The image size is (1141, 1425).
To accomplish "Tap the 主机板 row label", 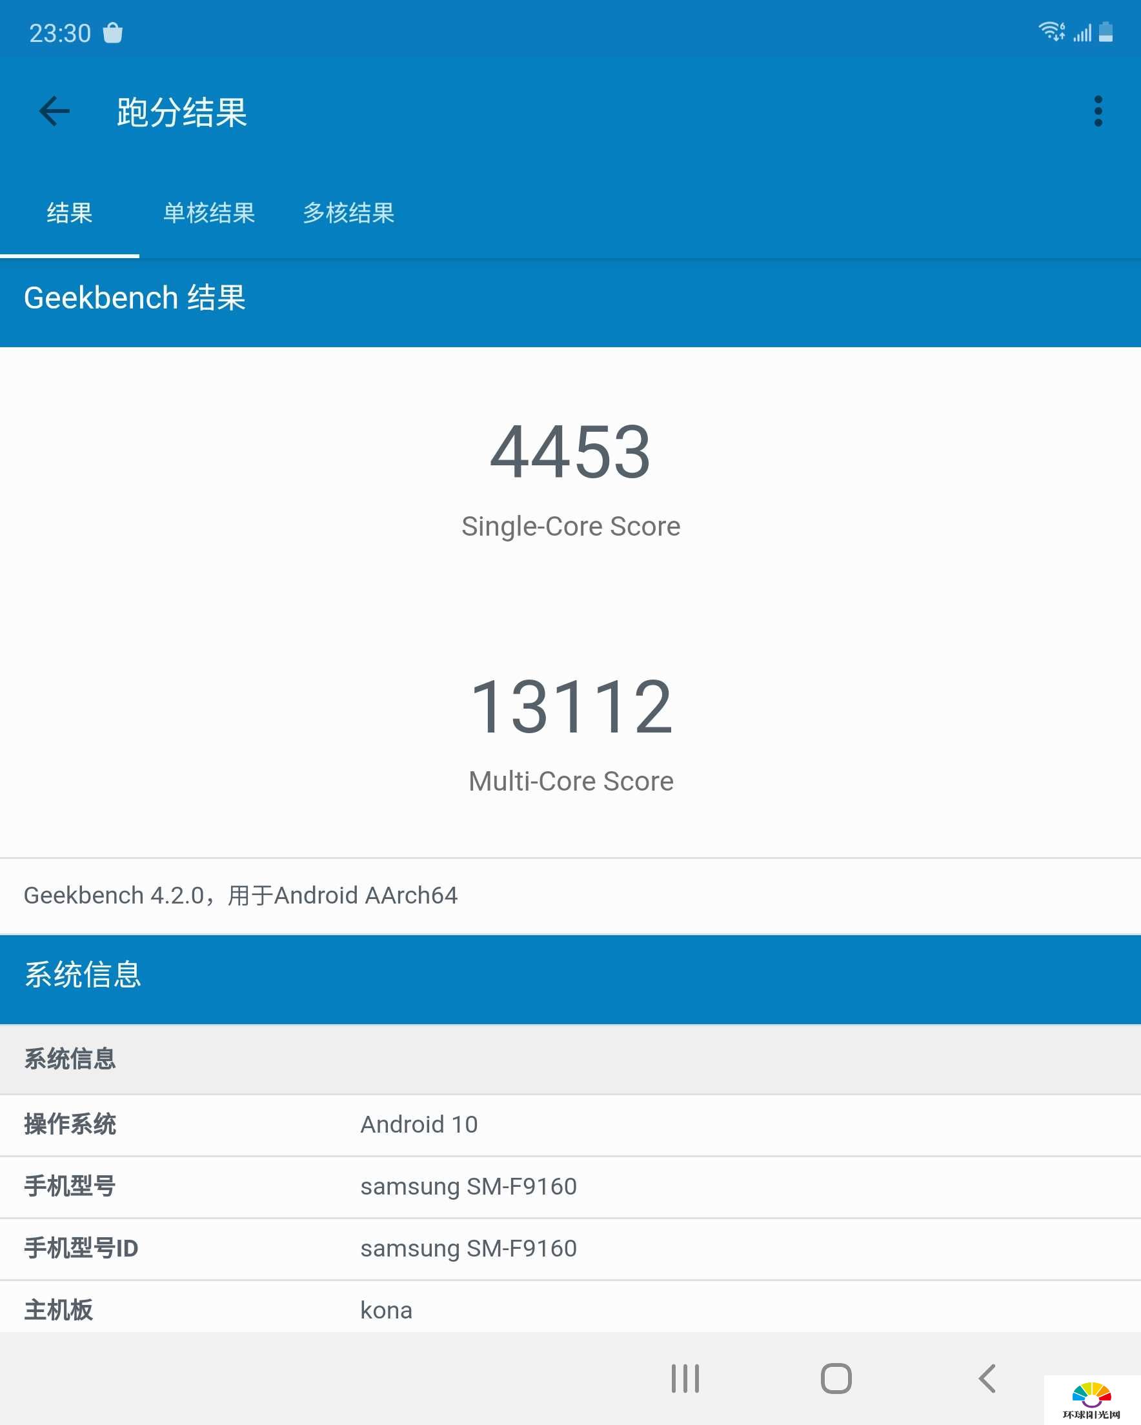I will point(59,1310).
